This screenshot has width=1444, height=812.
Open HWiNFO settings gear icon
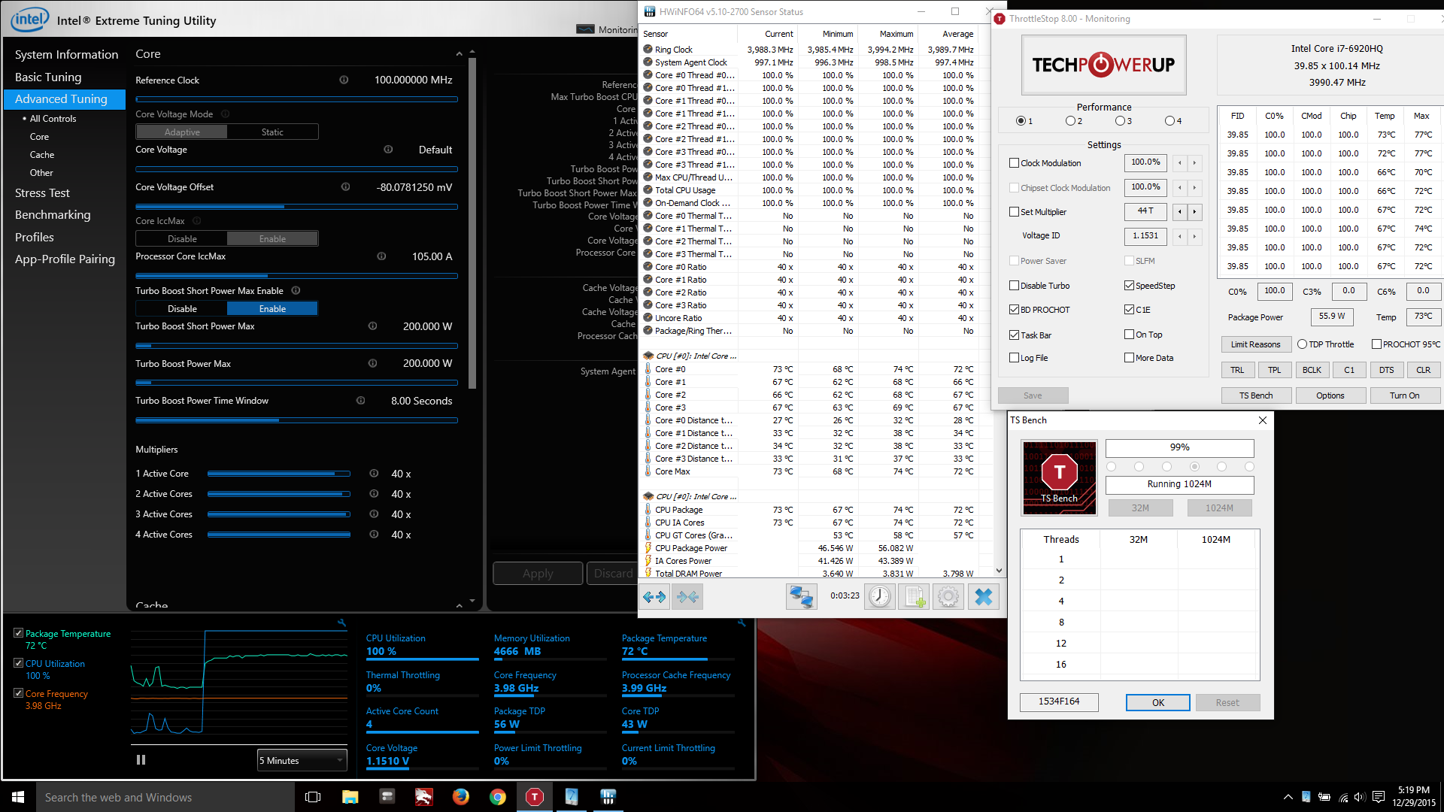[948, 597]
